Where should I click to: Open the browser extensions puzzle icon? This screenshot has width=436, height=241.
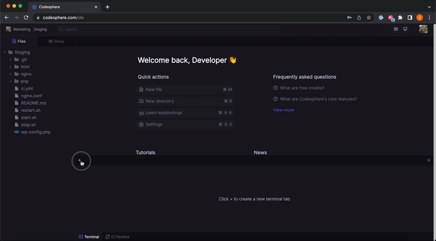pos(400,18)
